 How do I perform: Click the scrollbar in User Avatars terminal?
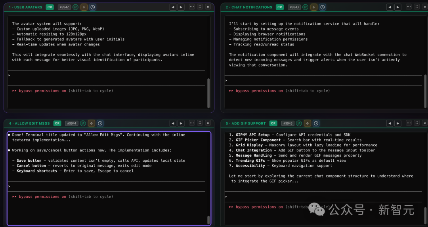208,93
